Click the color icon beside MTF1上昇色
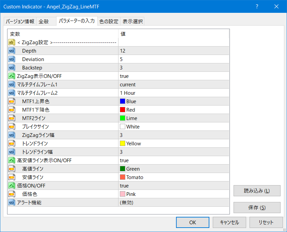This screenshot has width=287, height=232. click(11, 101)
